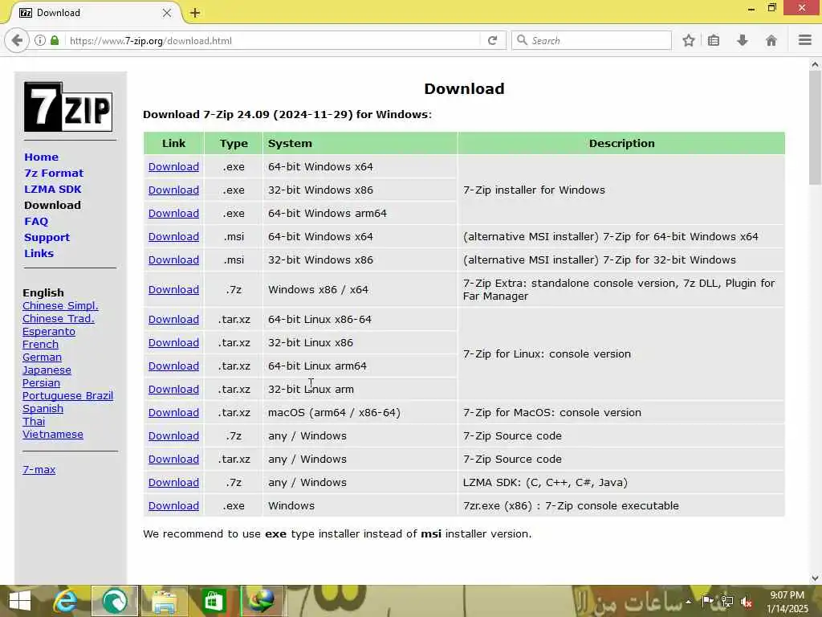Open Home in the sidebar menu
The height and width of the screenshot is (617, 822).
tap(42, 157)
